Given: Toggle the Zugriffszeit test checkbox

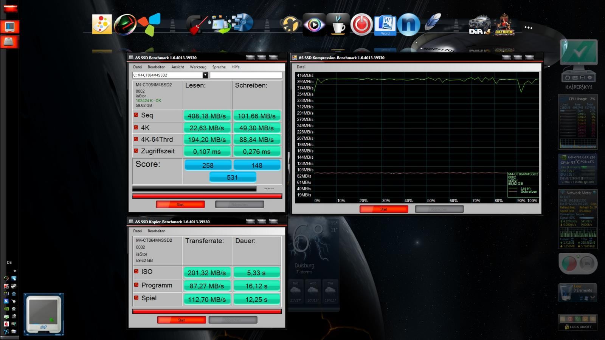Looking at the screenshot, I should [x=136, y=151].
